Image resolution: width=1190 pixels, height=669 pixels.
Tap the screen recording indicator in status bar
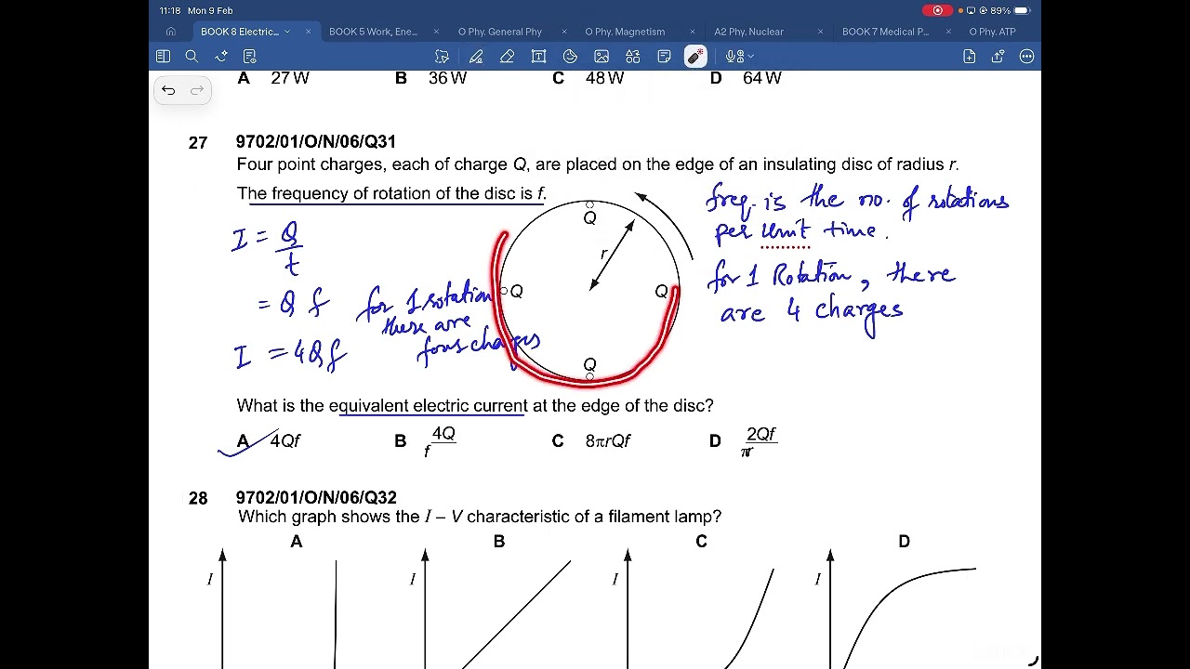pos(937,10)
